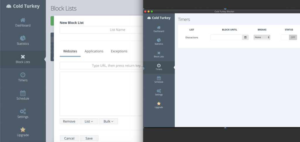300x142 pixels.
Task: Focus the List Name input field
Action: click(101, 30)
